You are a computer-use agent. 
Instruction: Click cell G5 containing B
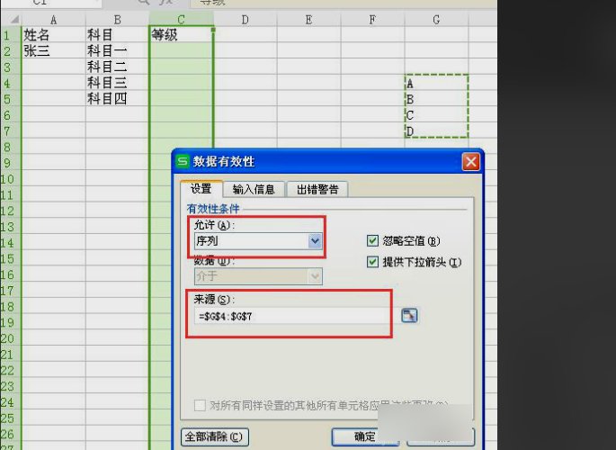point(436,99)
